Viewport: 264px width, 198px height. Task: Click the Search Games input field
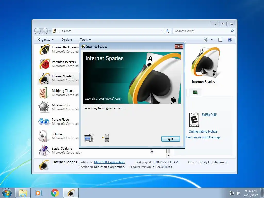click(202, 31)
